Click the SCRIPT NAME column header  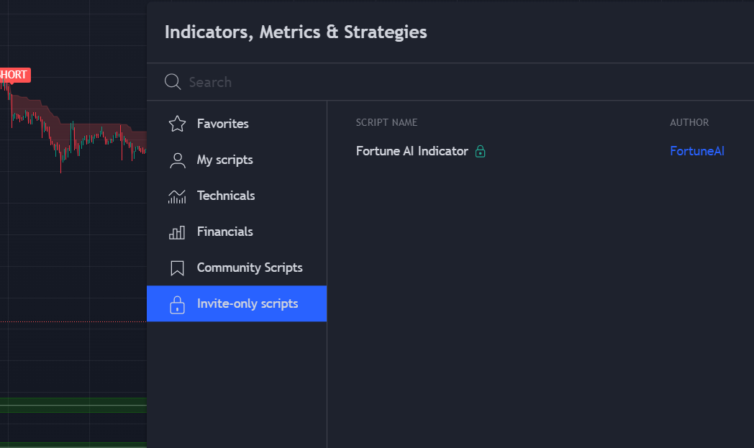tap(386, 122)
